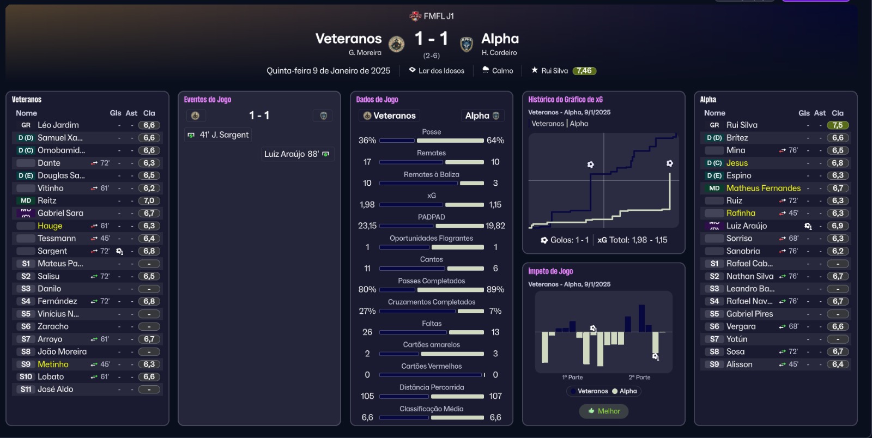The image size is (872, 438).
Task: Click the Veteranos club crest in the header
Action: (x=397, y=44)
